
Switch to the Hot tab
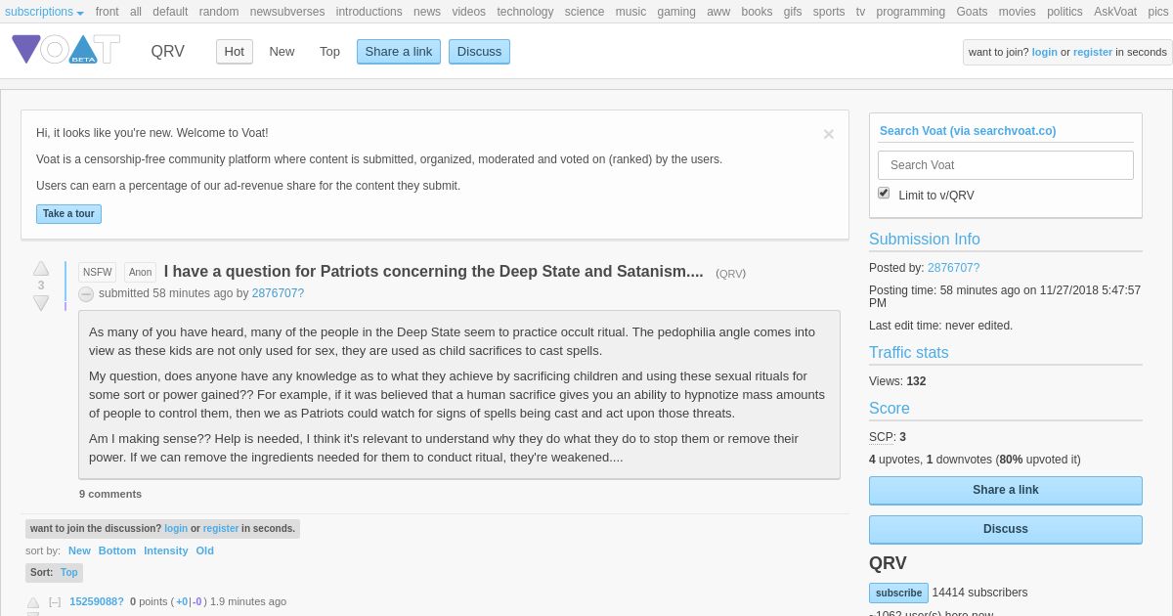pos(235,52)
